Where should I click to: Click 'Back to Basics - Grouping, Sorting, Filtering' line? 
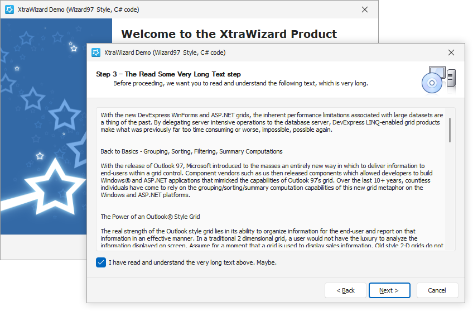tap(191, 151)
